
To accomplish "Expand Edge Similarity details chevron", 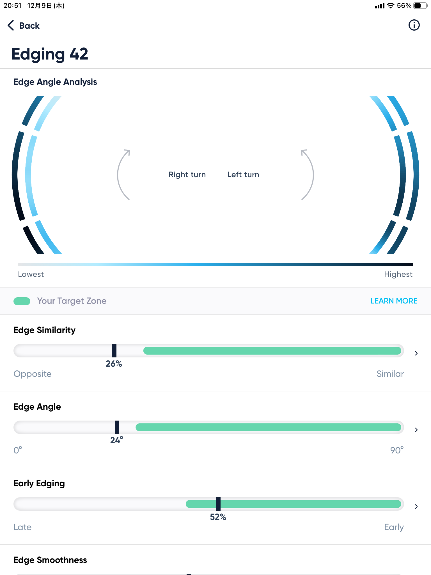I will coord(416,353).
